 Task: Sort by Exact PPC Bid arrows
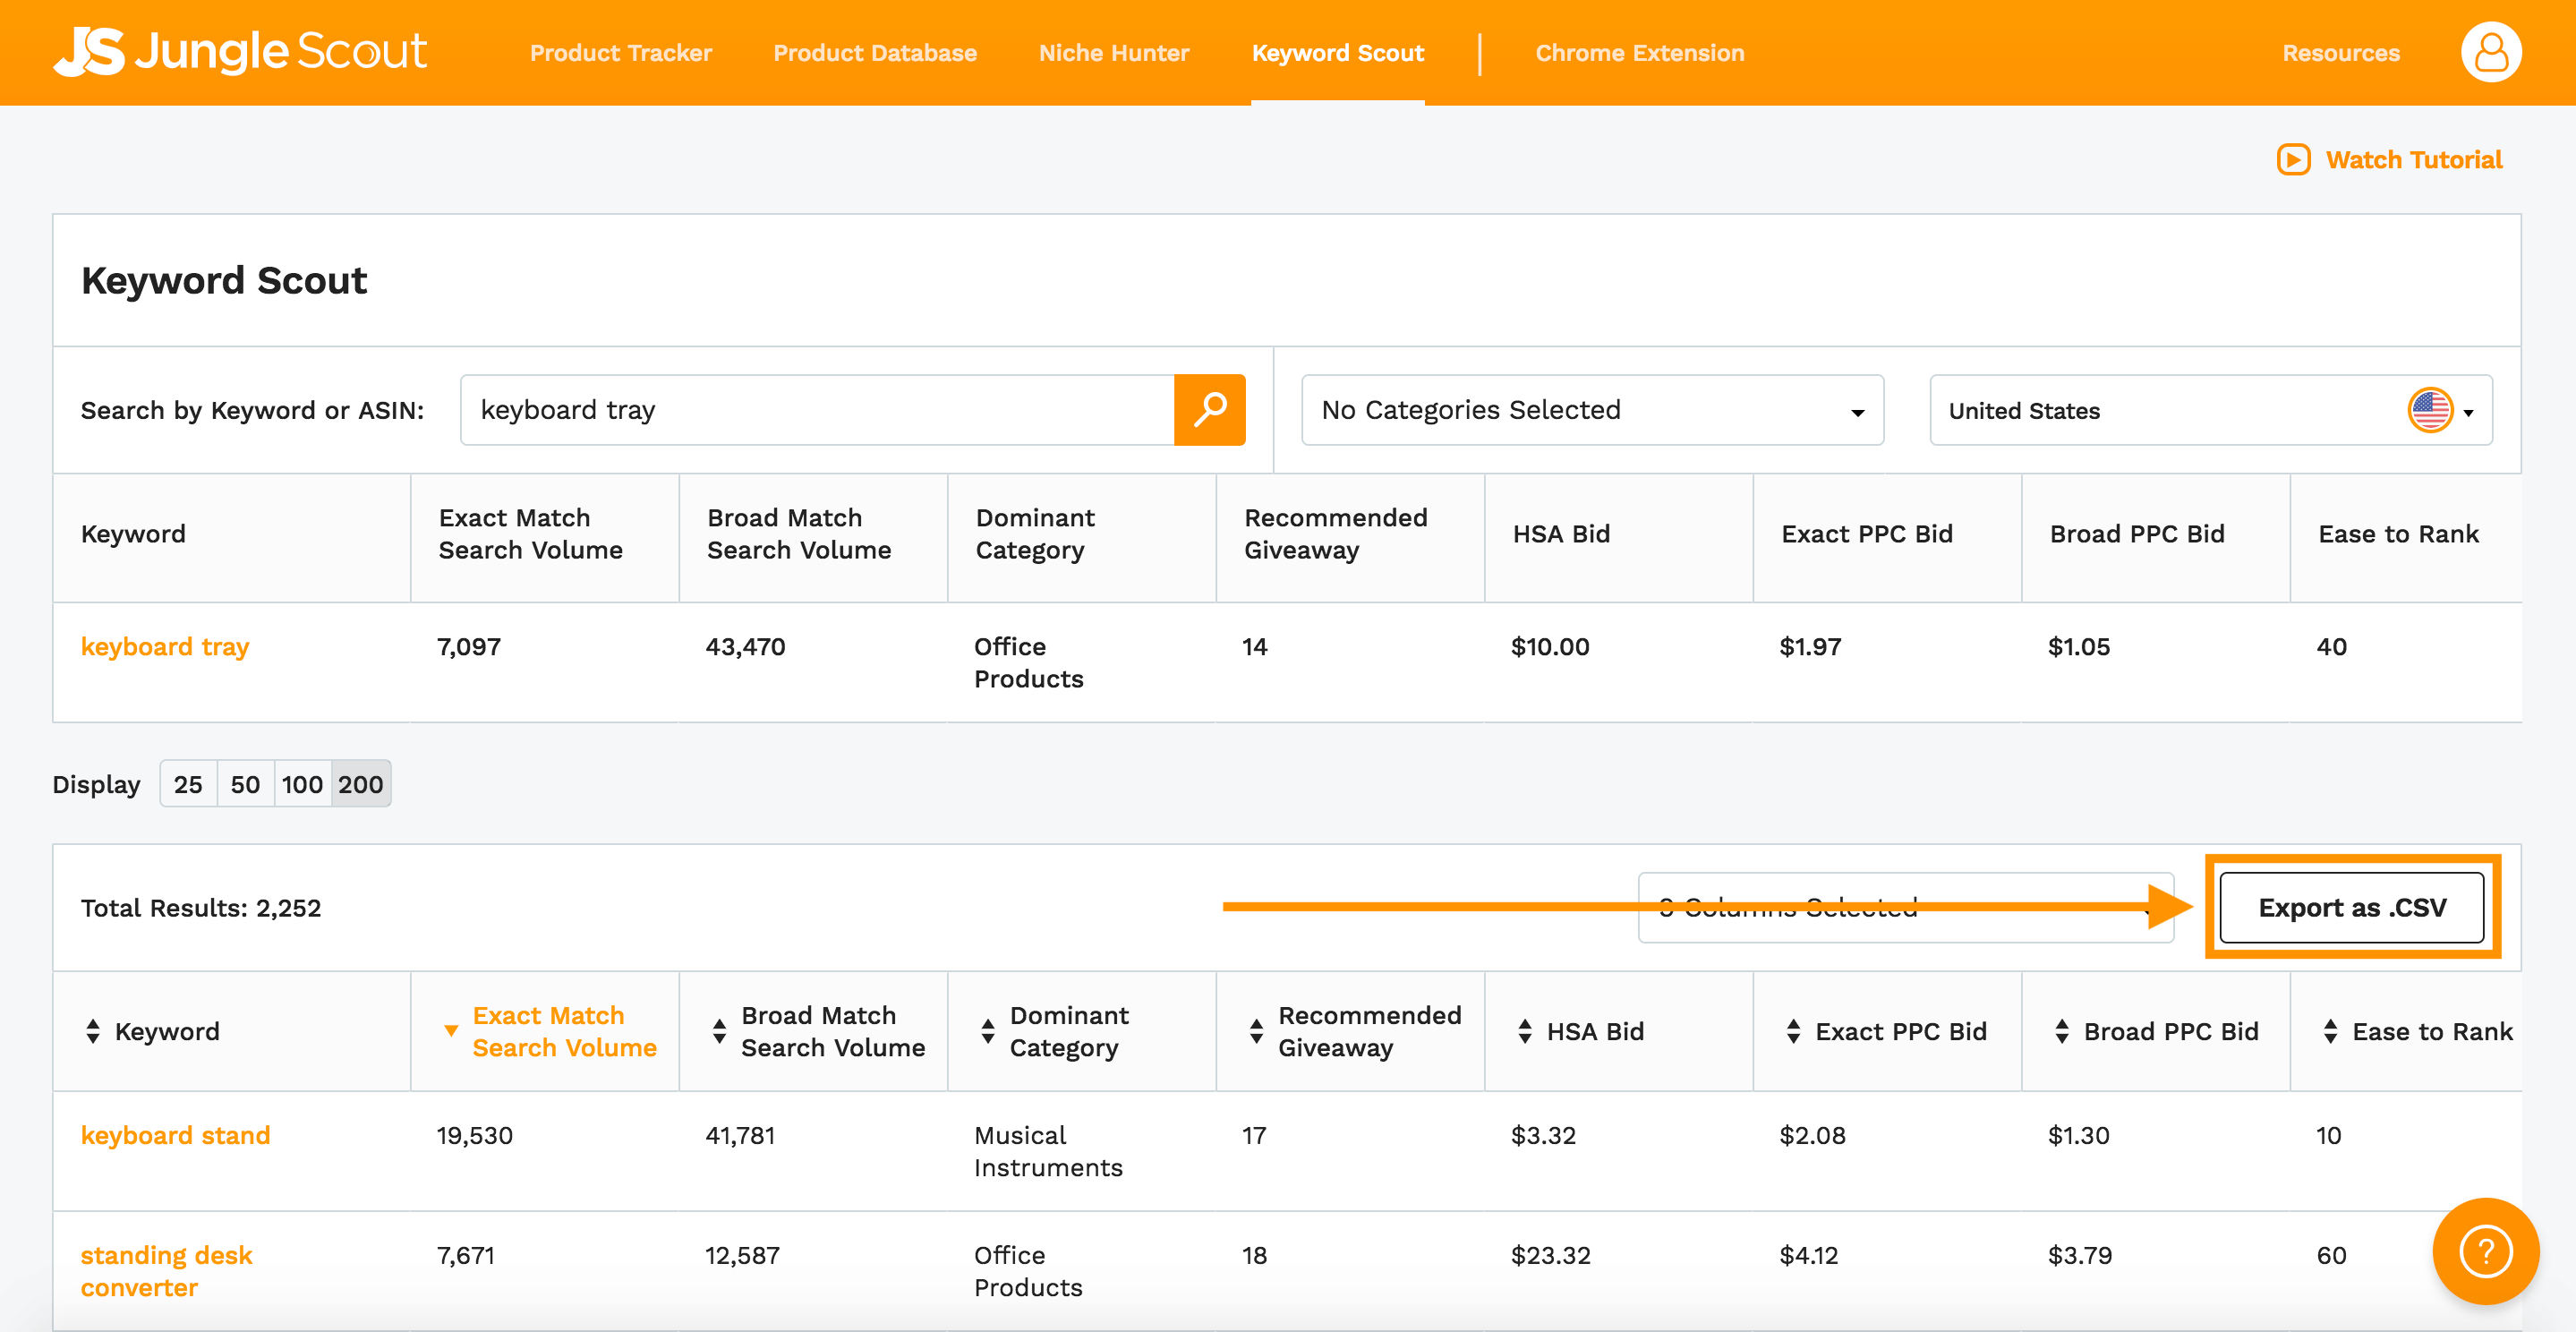1794,1031
